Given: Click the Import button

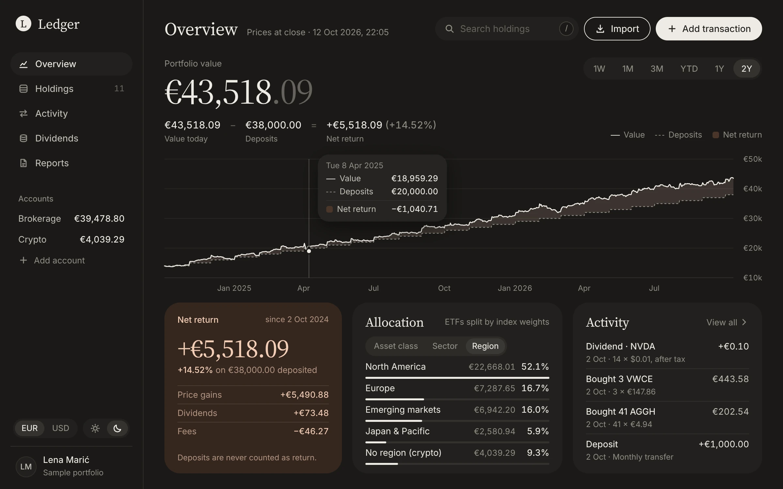Looking at the screenshot, I should click(x=617, y=29).
